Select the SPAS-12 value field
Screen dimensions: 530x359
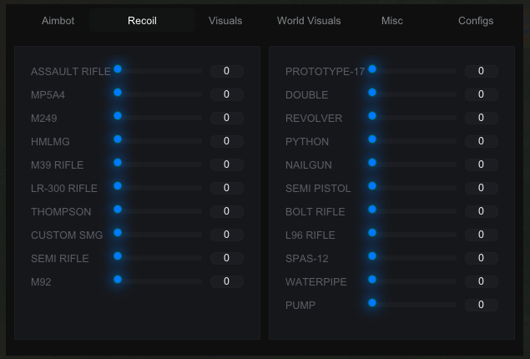481,259
